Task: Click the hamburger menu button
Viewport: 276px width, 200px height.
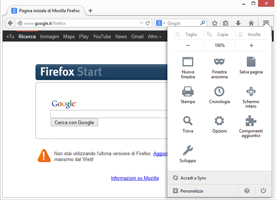Action: click(266, 23)
